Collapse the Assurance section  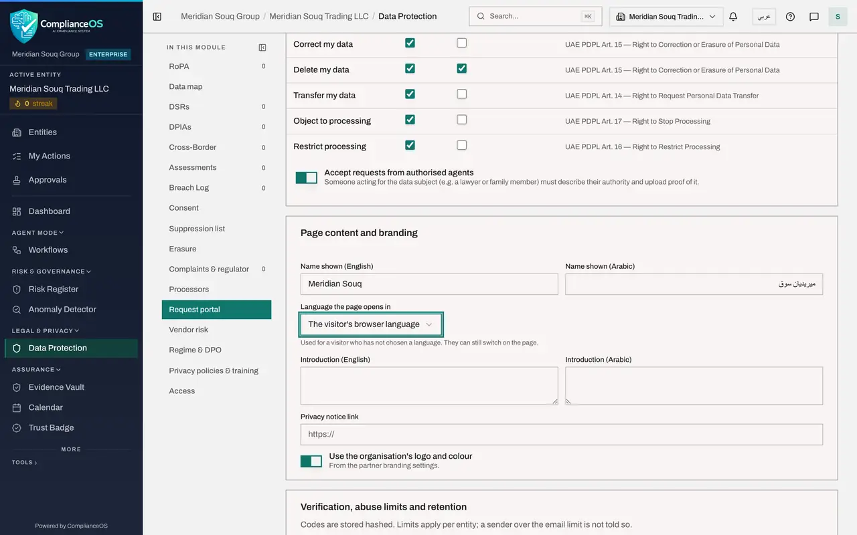36,369
